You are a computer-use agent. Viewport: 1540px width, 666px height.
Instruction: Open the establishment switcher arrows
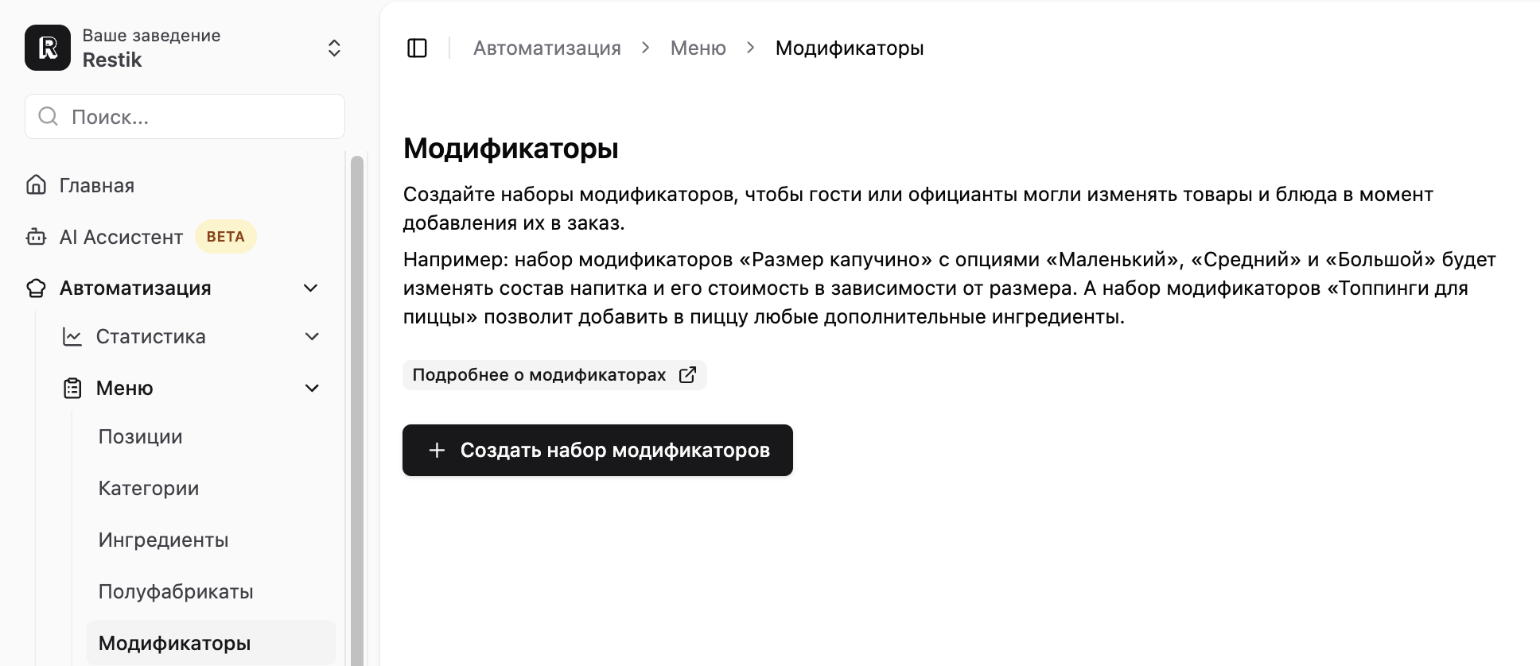334,48
